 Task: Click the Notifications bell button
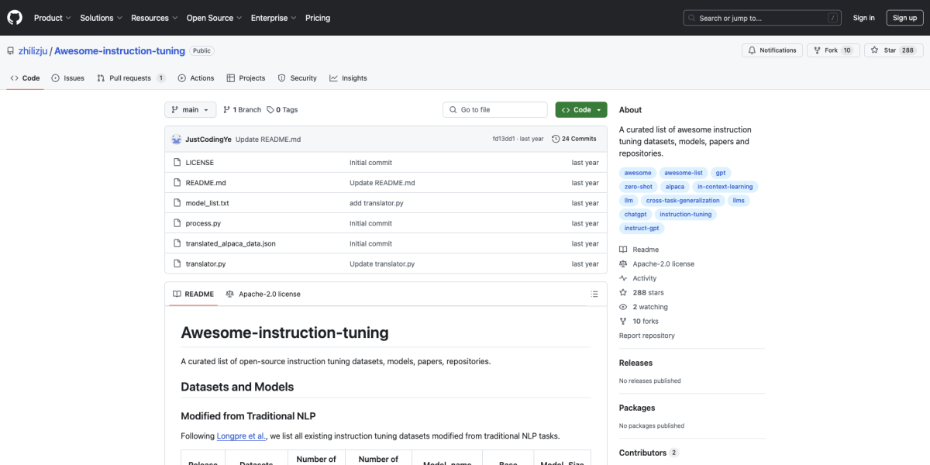point(772,50)
